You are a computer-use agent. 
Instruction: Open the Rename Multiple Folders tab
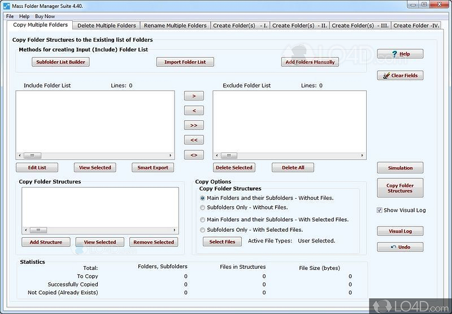pos(175,25)
